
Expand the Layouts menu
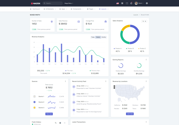104,9
